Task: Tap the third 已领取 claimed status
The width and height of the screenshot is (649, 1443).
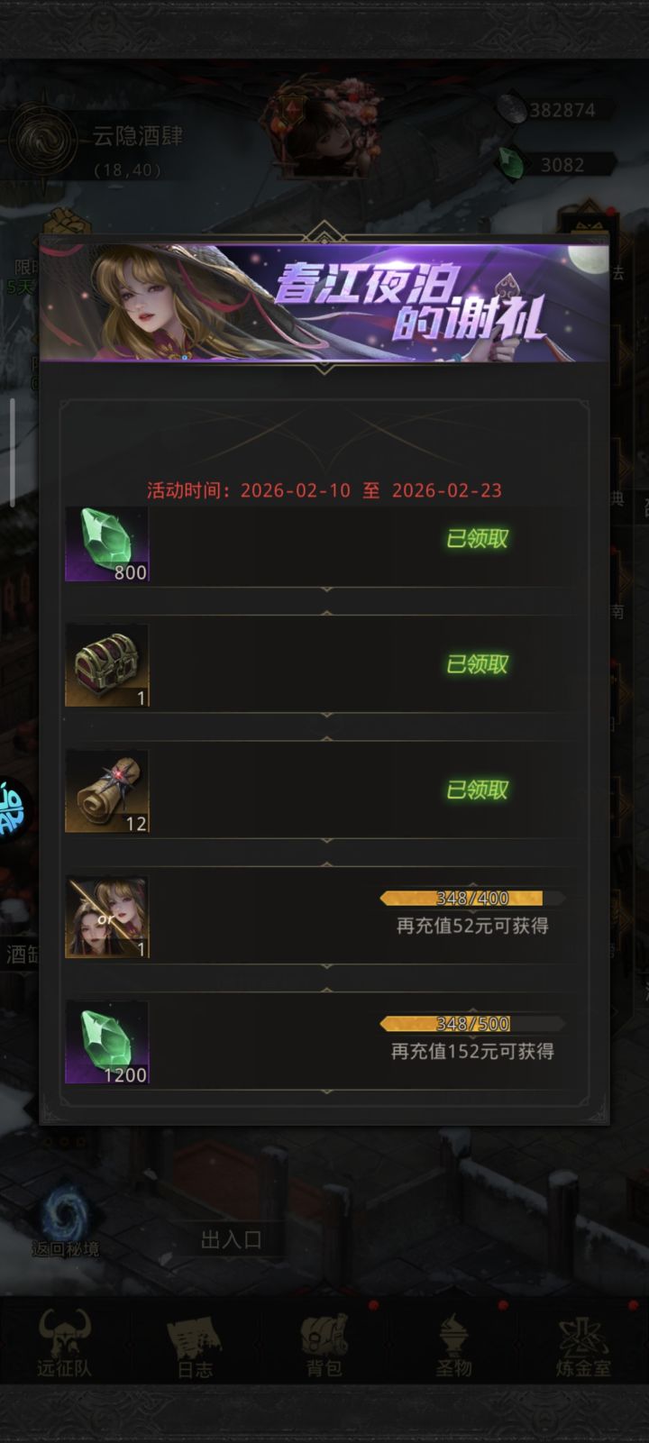Action: pos(478,790)
